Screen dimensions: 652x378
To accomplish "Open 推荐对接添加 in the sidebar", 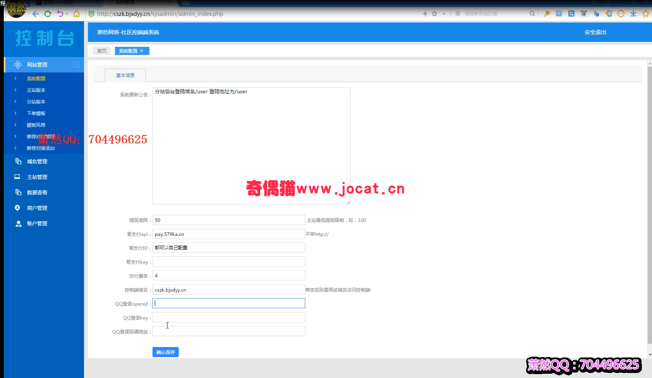I will [x=41, y=148].
